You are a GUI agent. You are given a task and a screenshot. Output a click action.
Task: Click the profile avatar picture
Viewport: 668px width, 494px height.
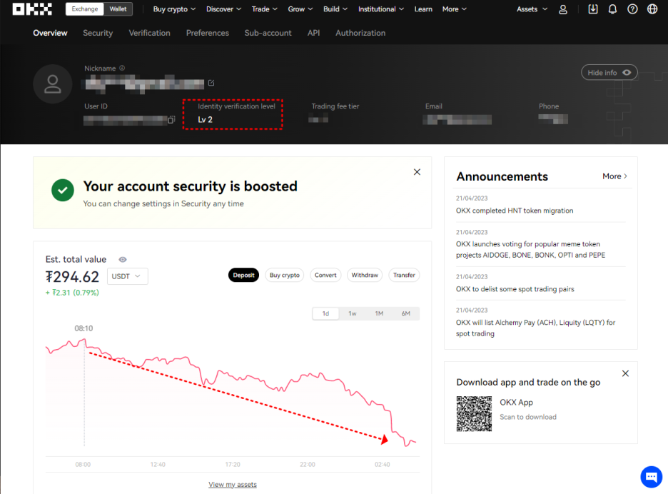(53, 84)
